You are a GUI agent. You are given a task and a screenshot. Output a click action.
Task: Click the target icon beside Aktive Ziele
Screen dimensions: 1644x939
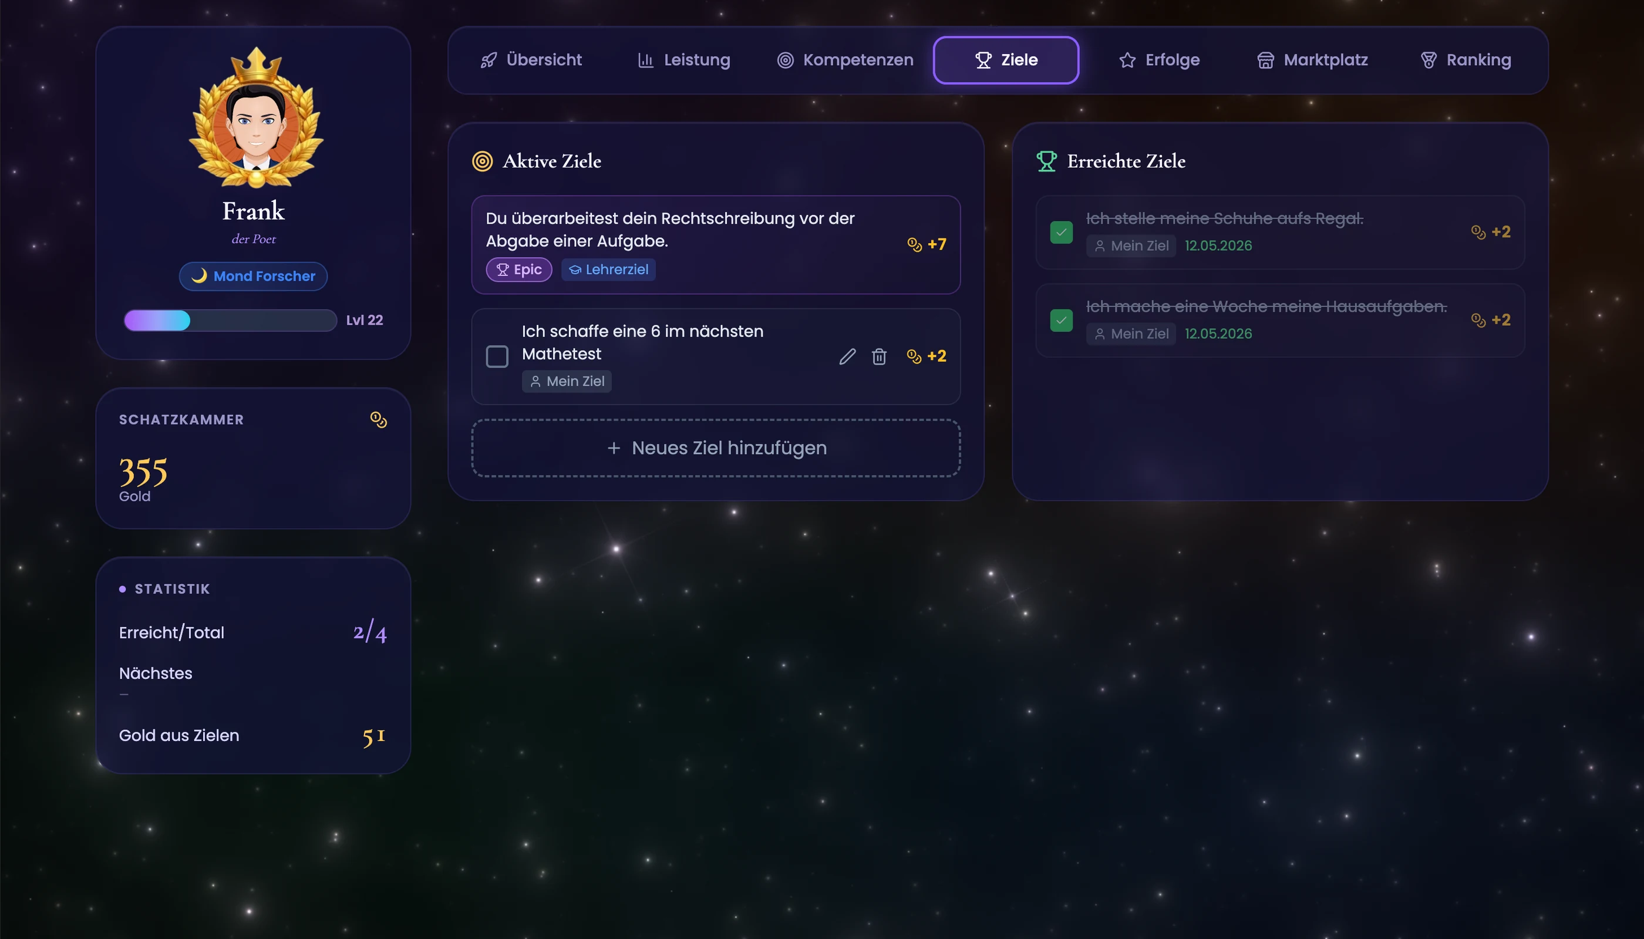pos(482,161)
